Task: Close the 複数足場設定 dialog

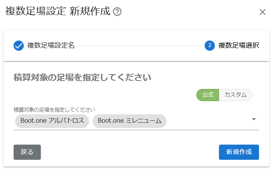Action: (262, 12)
